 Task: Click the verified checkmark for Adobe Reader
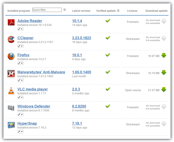(x=108, y=21)
